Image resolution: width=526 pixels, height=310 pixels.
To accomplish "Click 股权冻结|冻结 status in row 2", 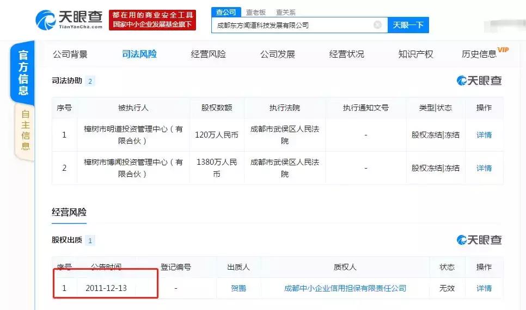I will tap(436, 168).
